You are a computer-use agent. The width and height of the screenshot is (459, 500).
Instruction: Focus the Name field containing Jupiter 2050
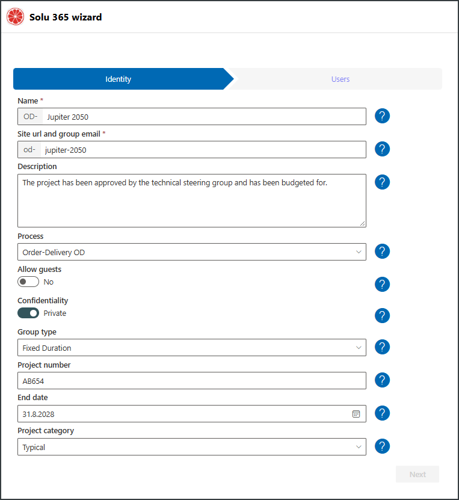coord(204,117)
